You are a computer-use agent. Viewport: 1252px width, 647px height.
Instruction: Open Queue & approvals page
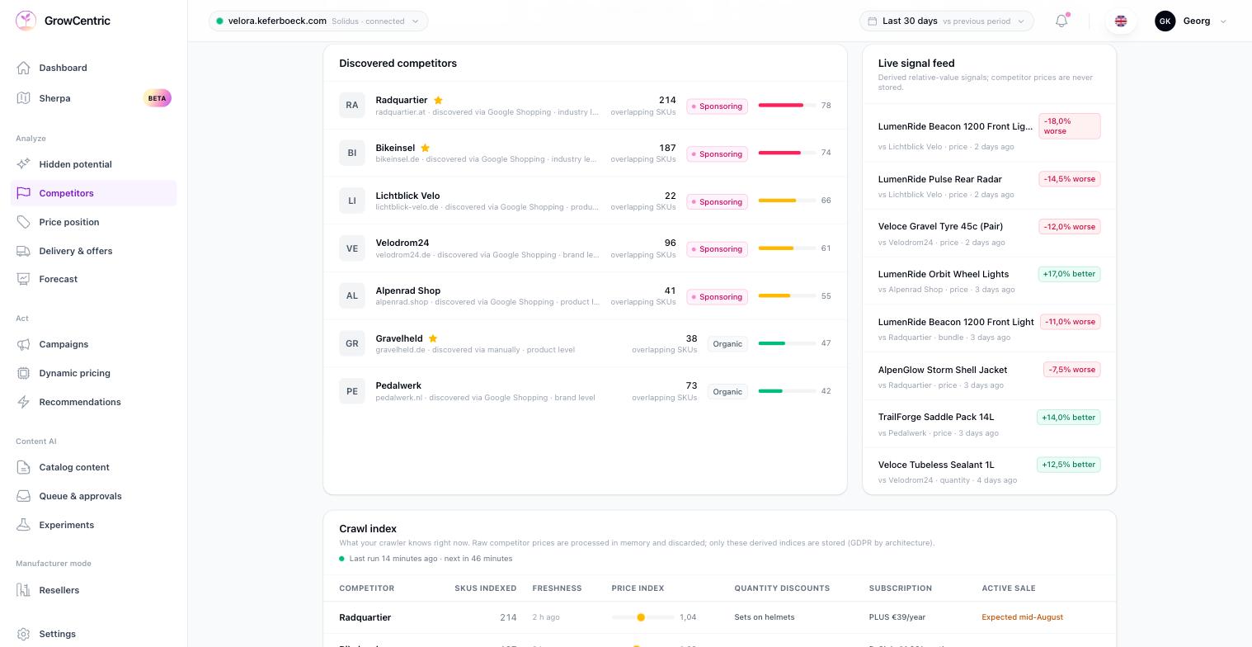tap(93, 496)
